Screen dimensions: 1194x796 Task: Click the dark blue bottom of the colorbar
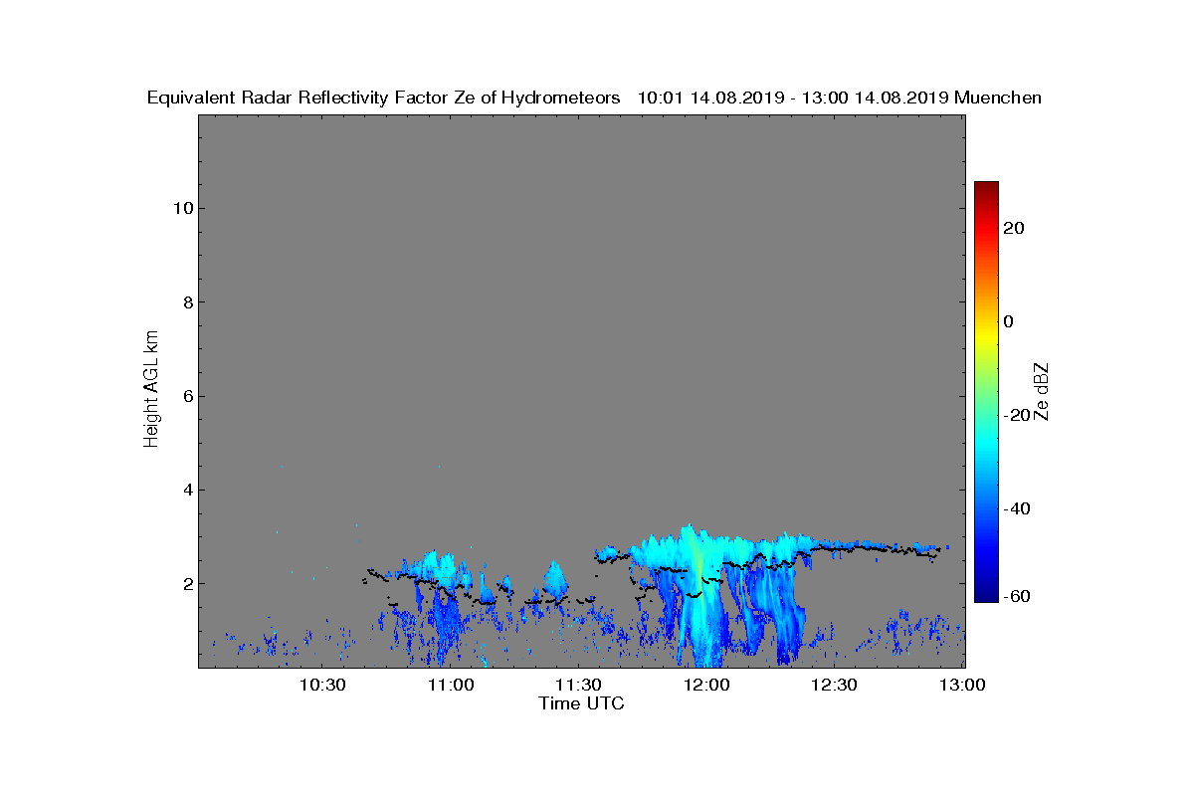(986, 595)
